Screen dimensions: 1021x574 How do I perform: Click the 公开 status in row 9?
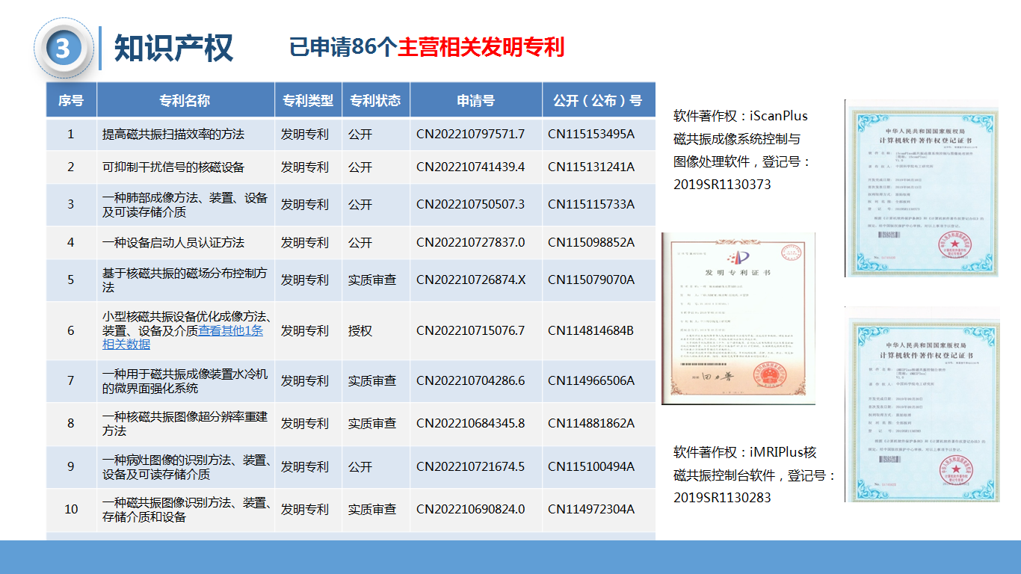coord(360,466)
